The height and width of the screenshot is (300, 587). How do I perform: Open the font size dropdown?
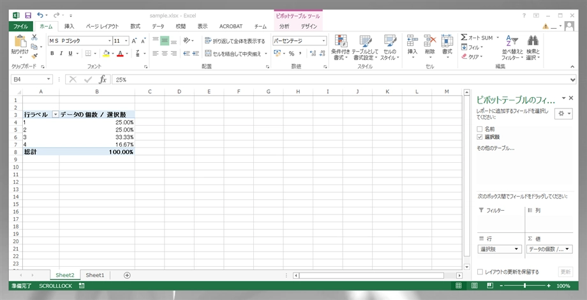pos(126,41)
